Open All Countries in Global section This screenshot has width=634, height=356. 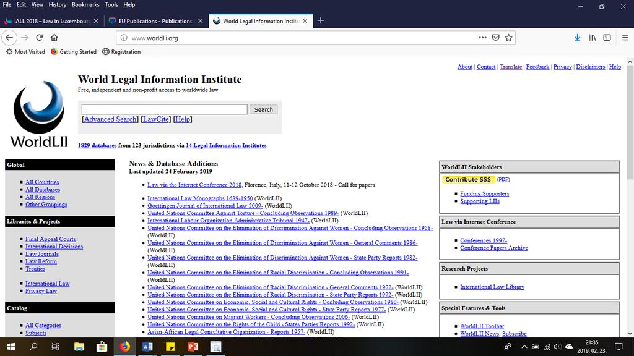42,182
